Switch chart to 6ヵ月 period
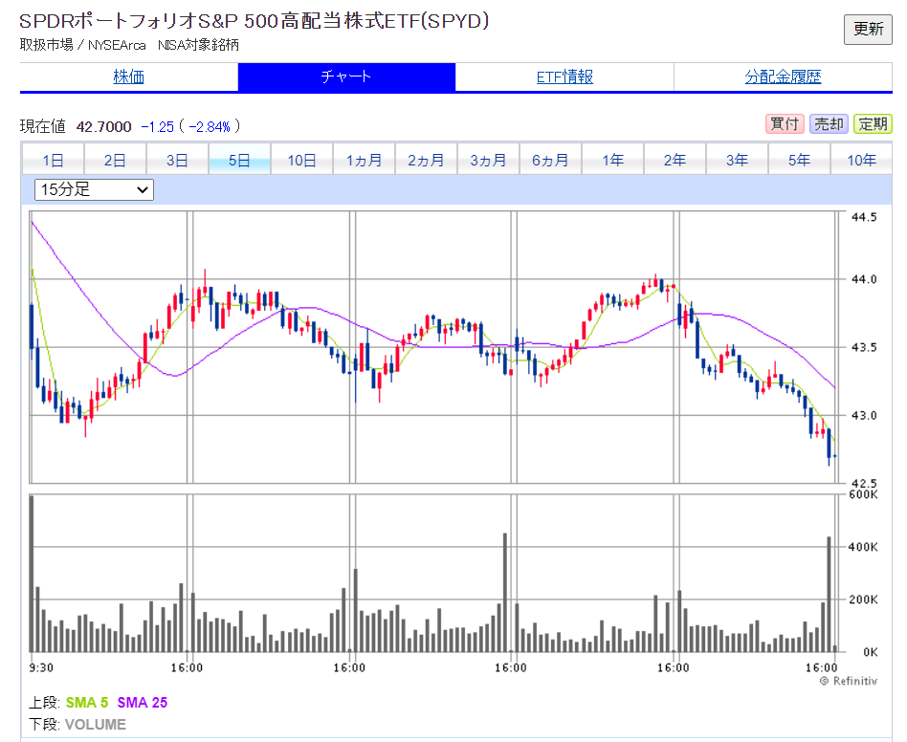This screenshot has width=907, height=742. (x=551, y=160)
